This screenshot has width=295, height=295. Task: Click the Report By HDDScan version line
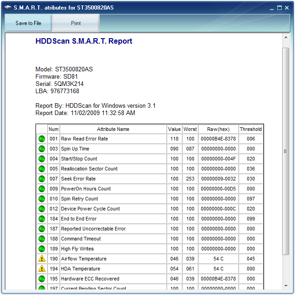96,106
